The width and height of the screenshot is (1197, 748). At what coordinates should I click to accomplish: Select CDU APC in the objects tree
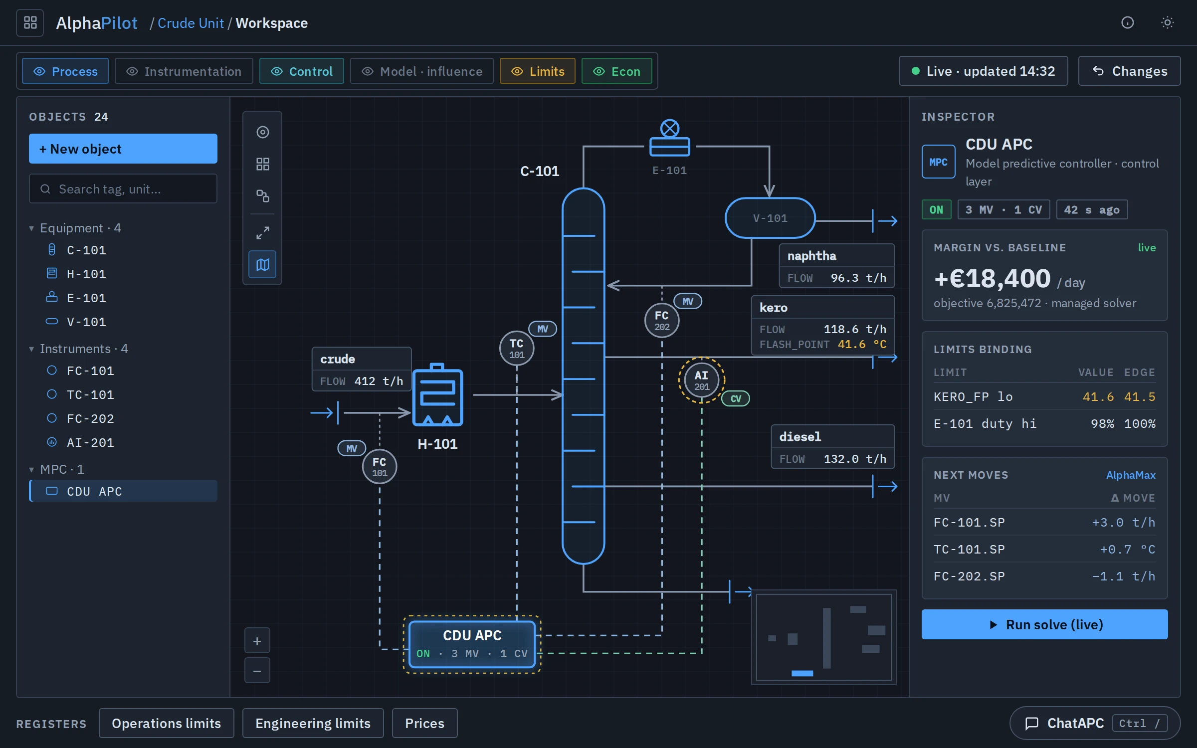[x=123, y=491]
